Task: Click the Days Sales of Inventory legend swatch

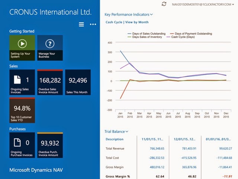Action: (x=129, y=37)
